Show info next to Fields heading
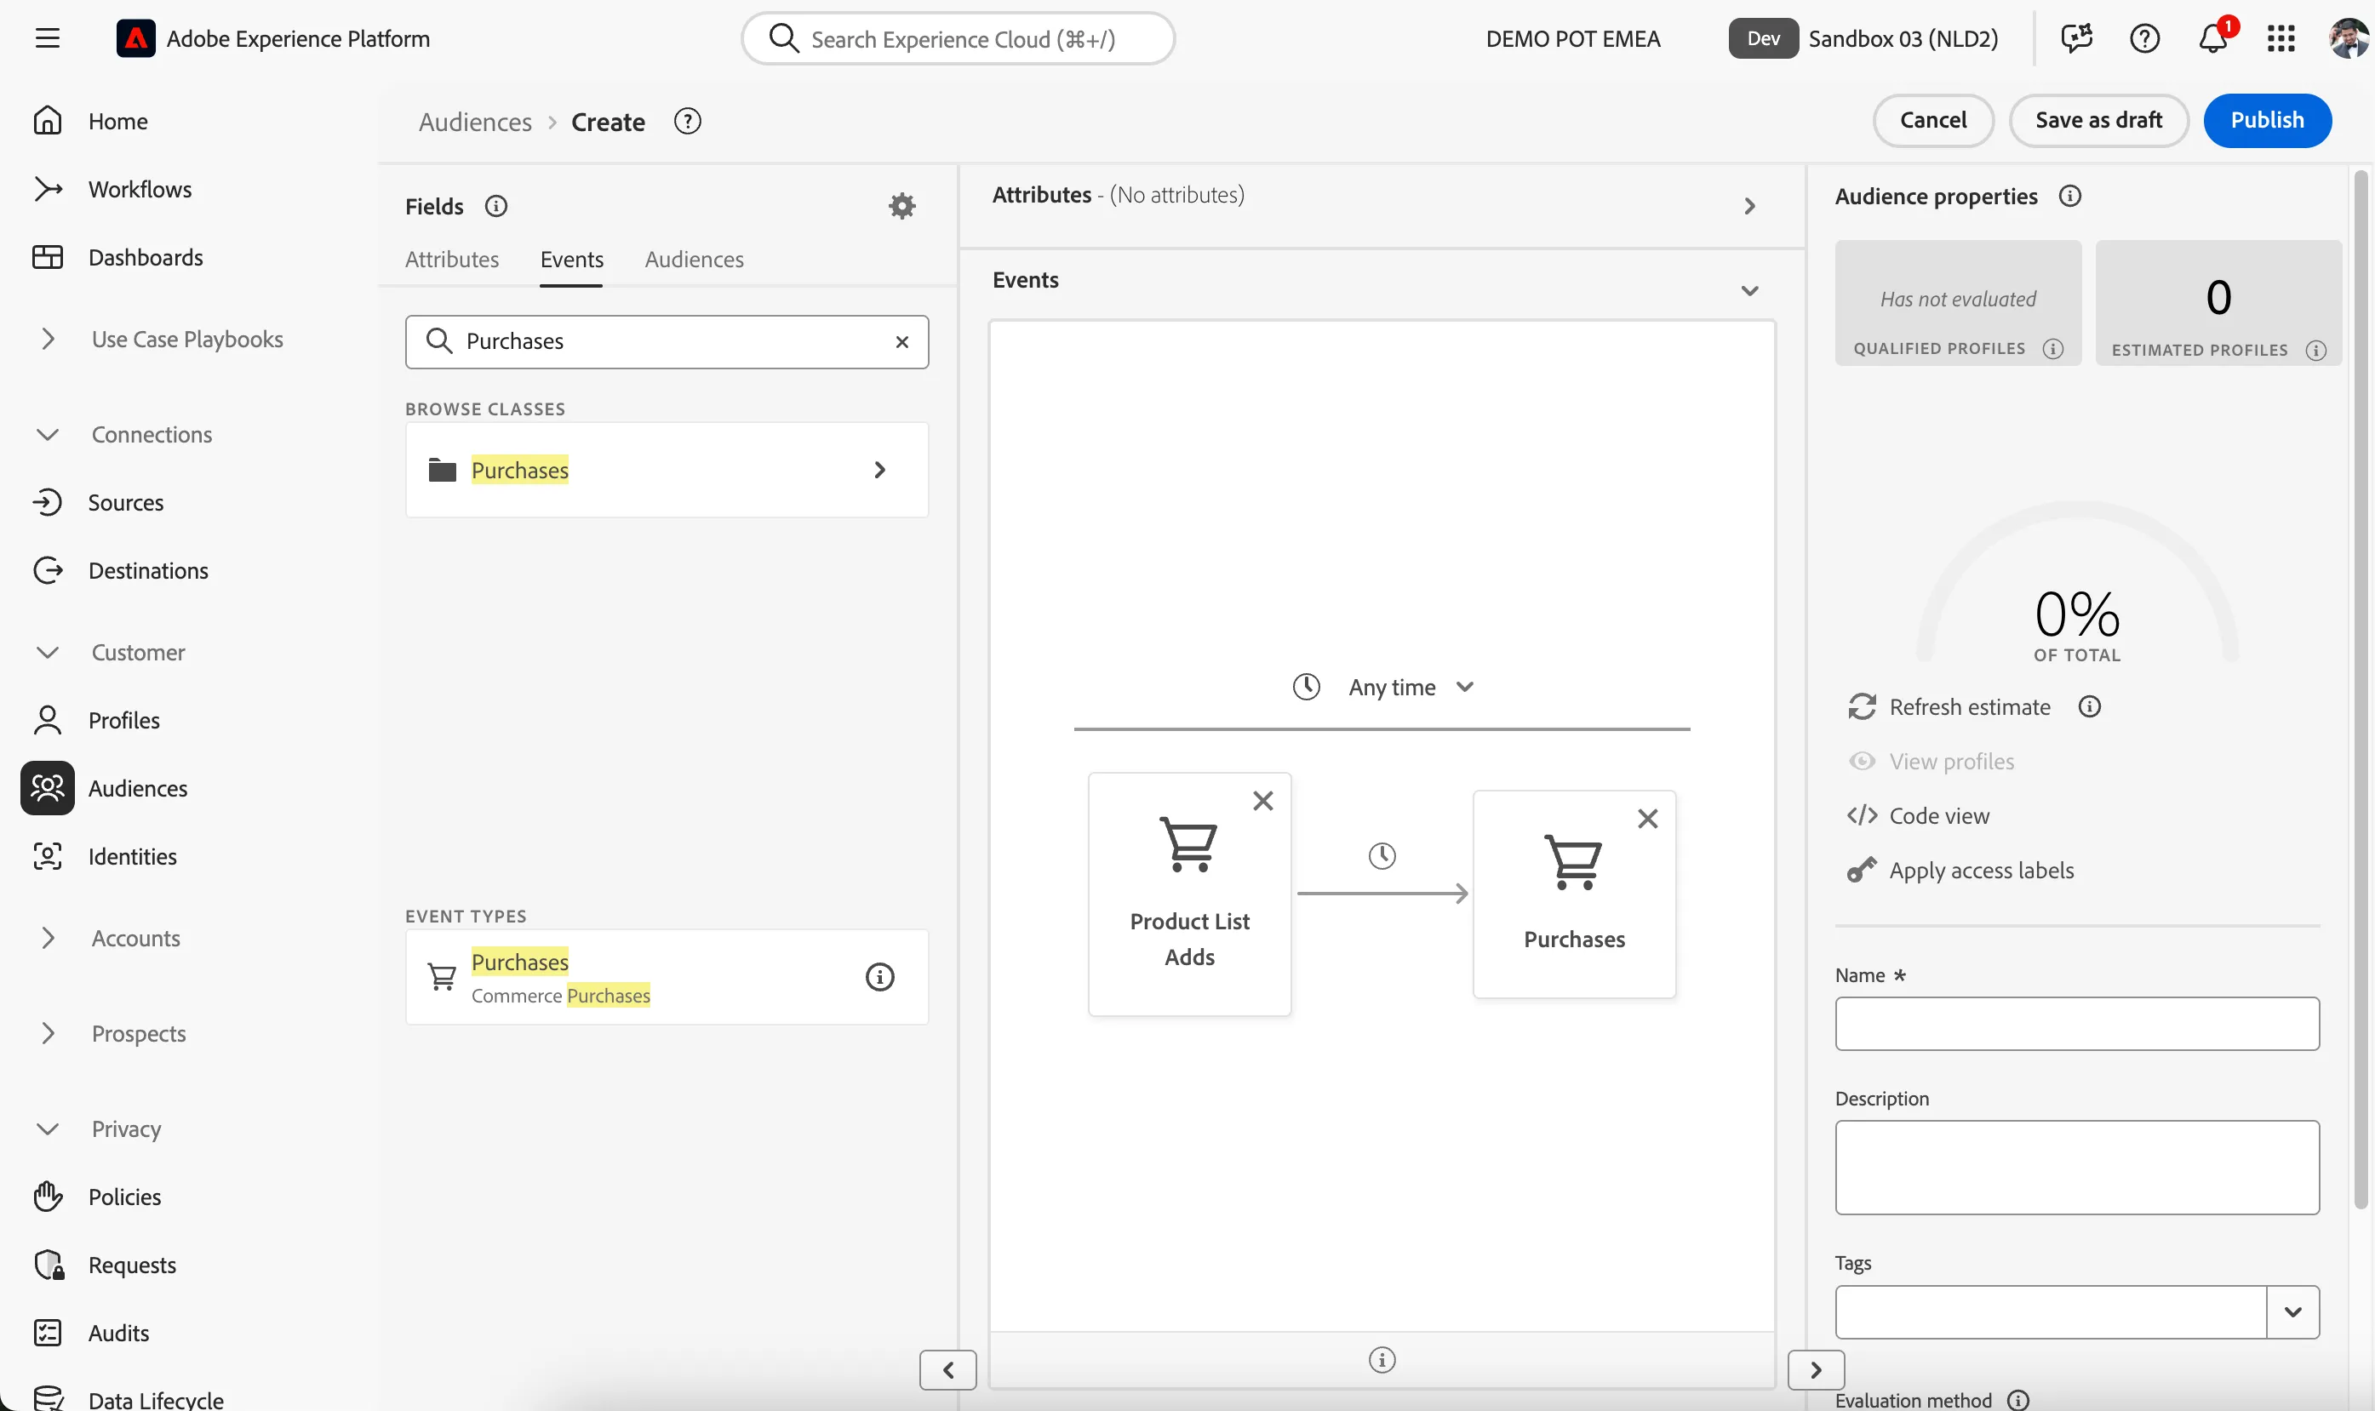The image size is (2375, 1411). pos(495,205)
